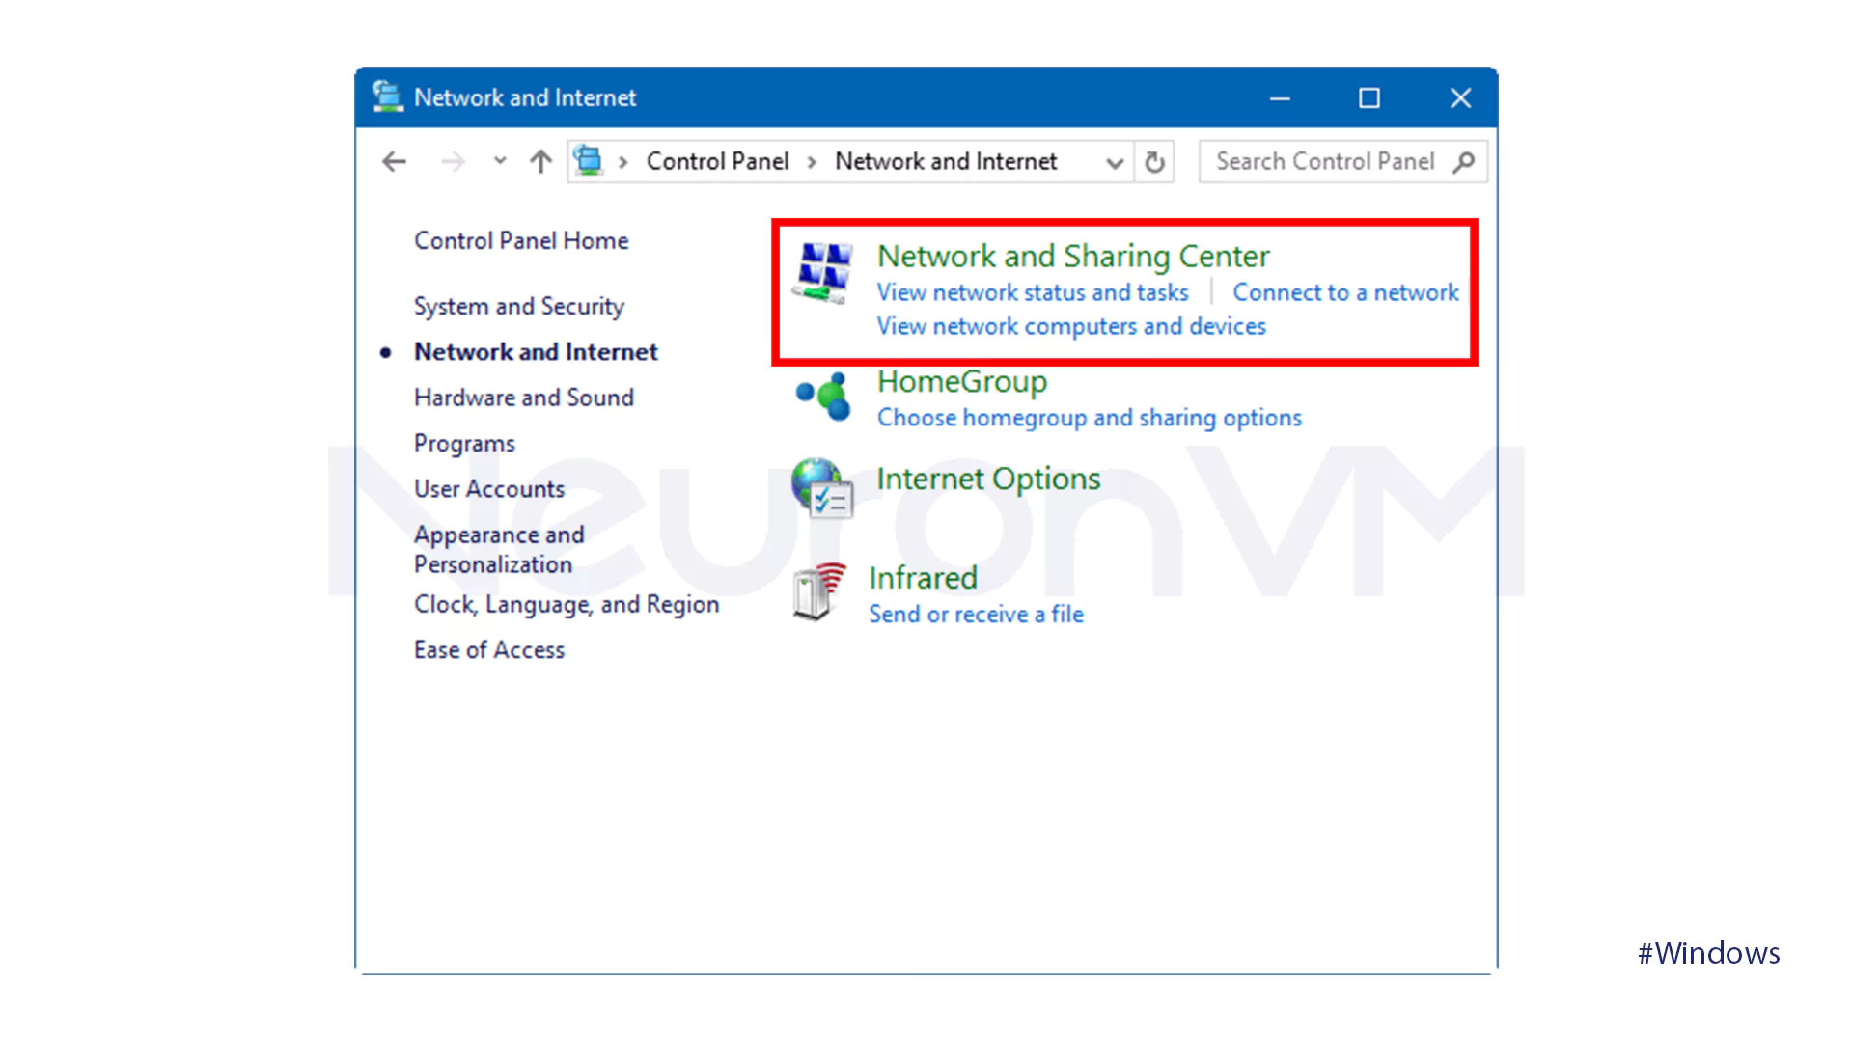Open User Accounts category
Viewport: 1853px width, 1042px height.
(x=489, y=489)
